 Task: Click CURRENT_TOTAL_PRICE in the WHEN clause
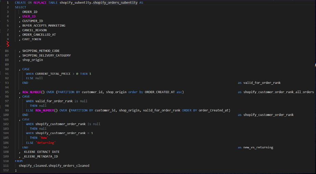coord(53,74)
